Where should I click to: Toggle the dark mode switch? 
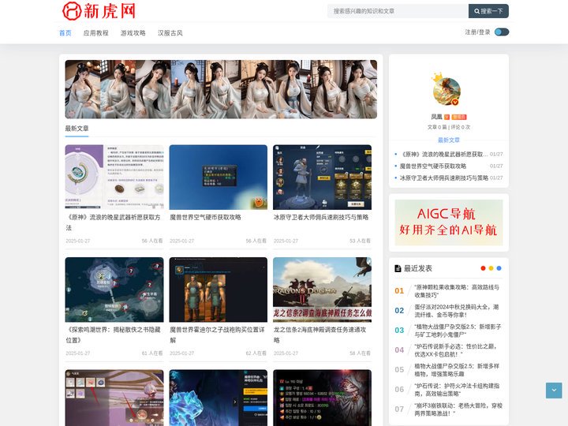(x=502, y=32)
